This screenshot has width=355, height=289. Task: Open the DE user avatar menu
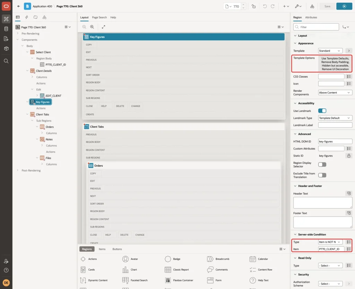tap(6, 283)
